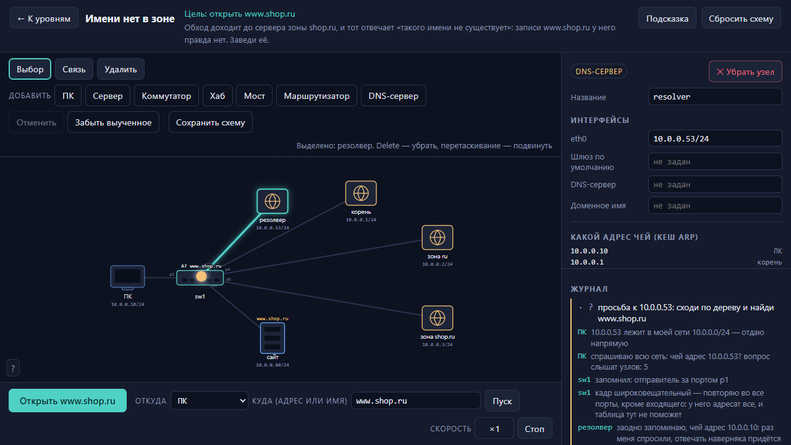Focus the Шлюз по умолчанию field
The width and height of the screenshot is (791, 445).
click(715, 162)
